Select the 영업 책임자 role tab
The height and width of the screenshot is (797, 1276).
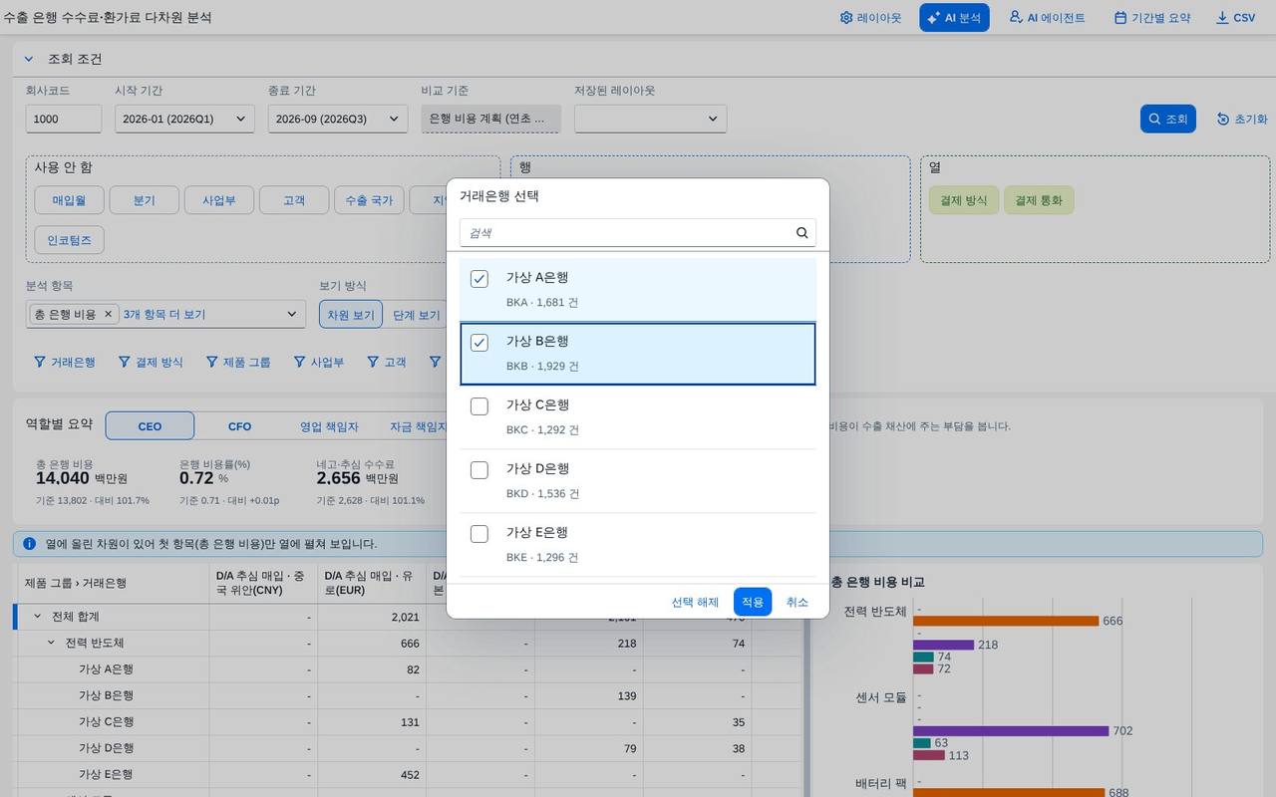pyautogui.click(x=329, y=426)
